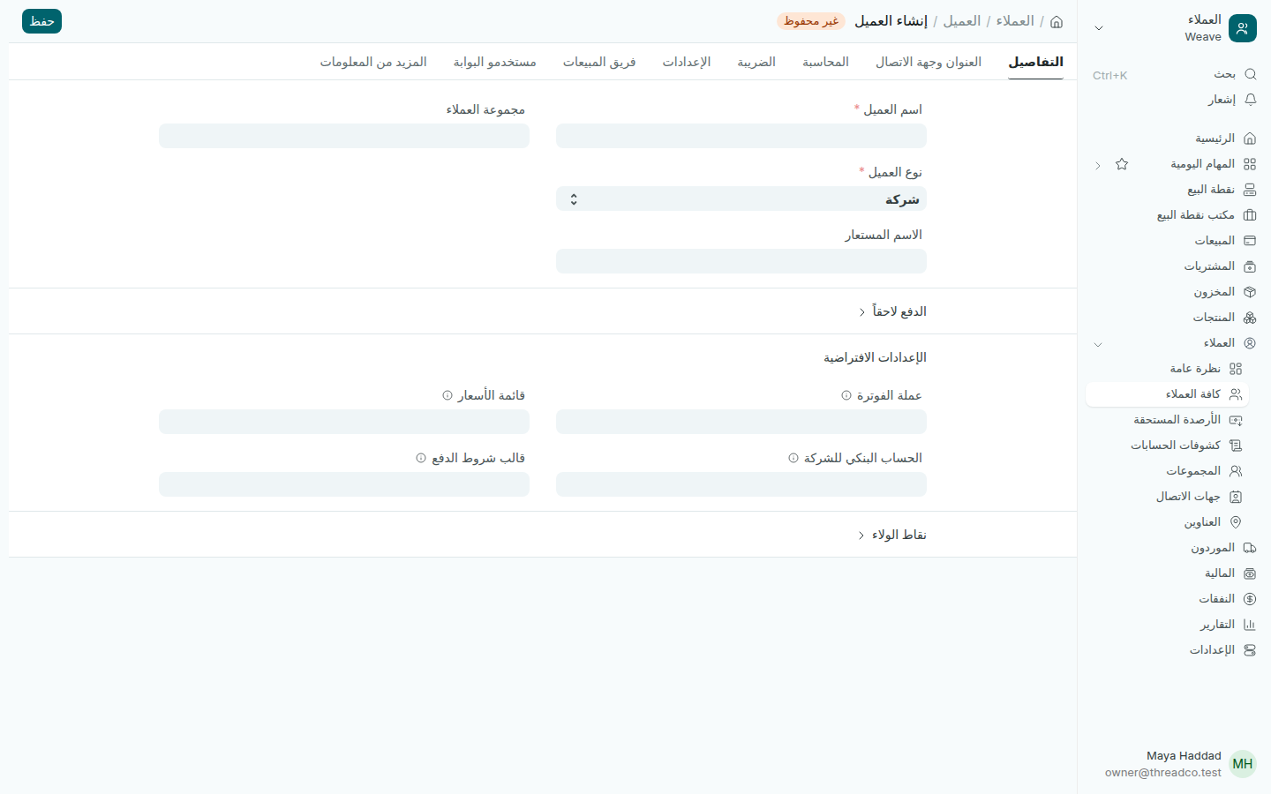
Task: Switch to the المحاسبة tab
Action: pos(825,62)
